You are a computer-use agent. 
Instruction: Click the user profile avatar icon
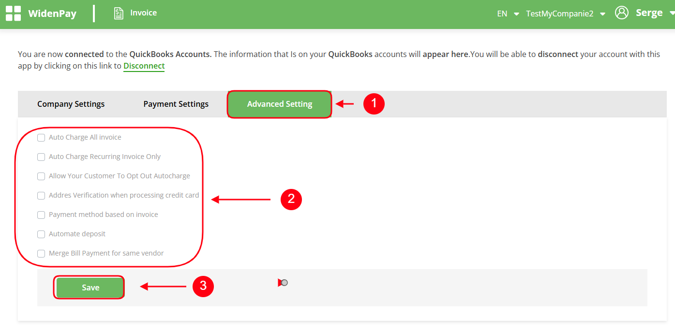(x=621, y=13)
